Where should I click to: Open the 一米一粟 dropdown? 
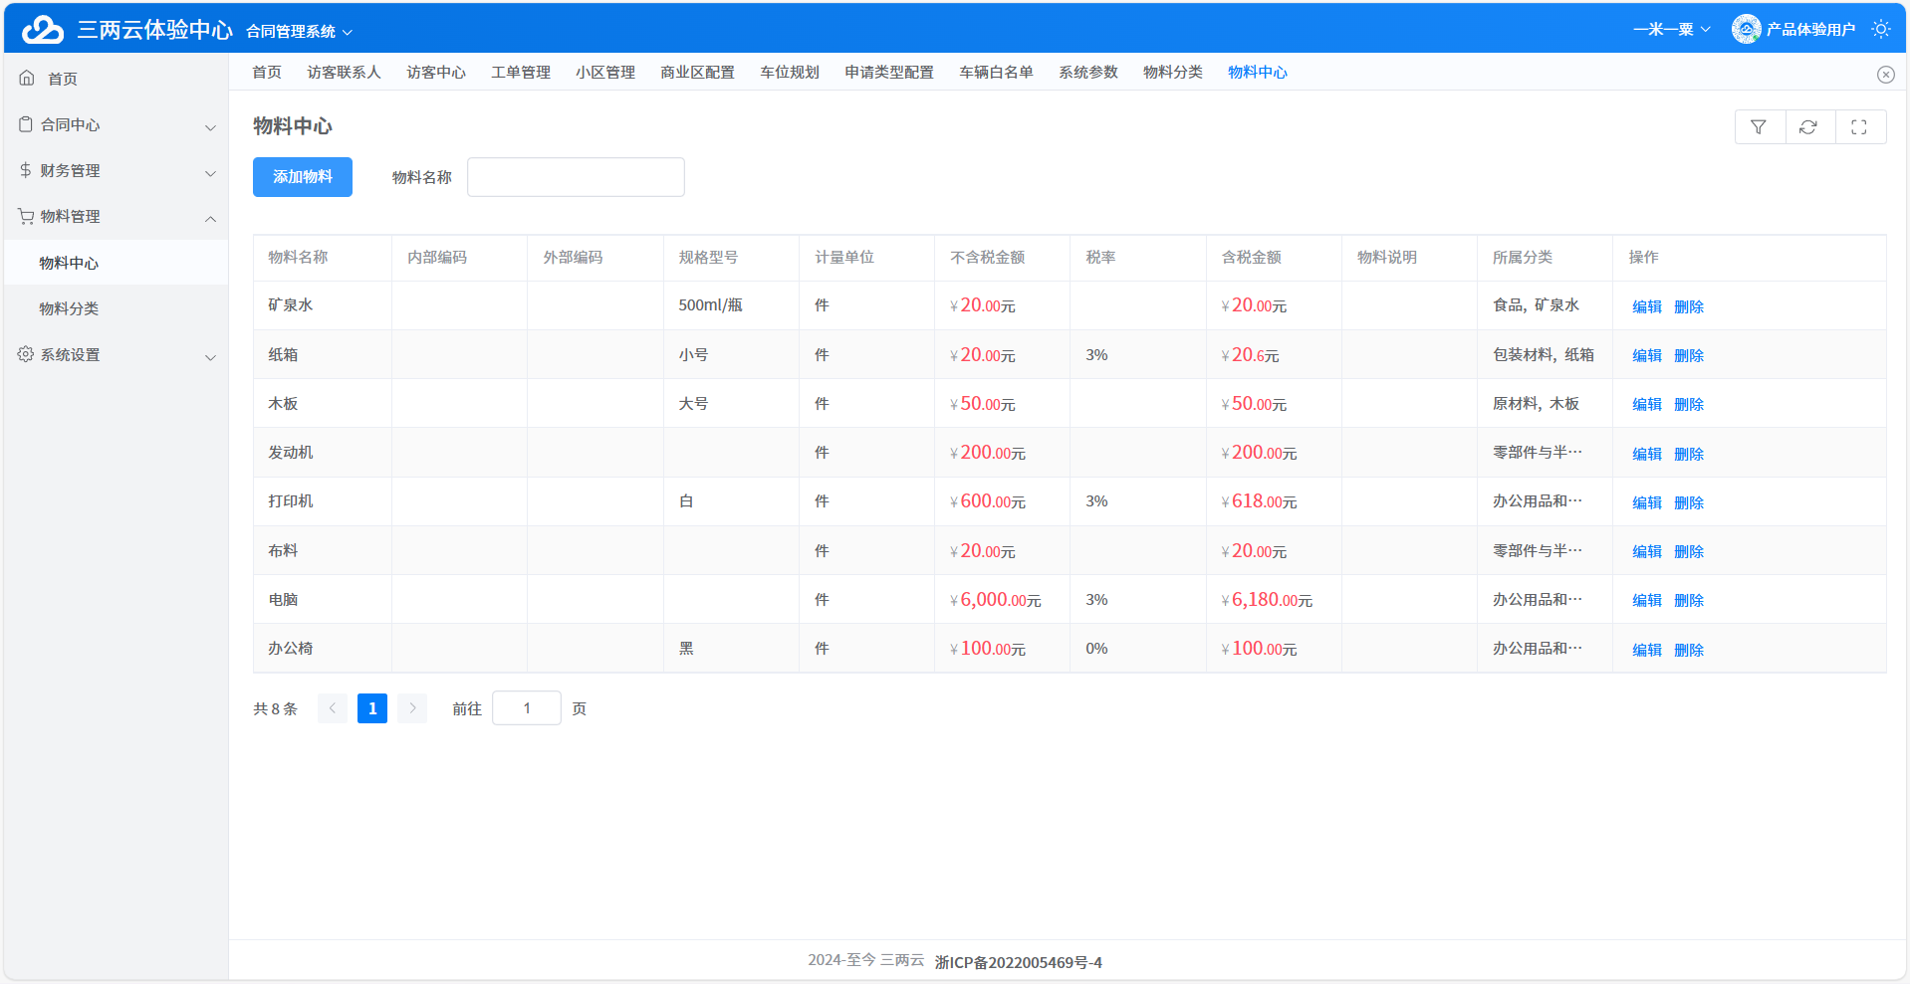click(1672, 29)
